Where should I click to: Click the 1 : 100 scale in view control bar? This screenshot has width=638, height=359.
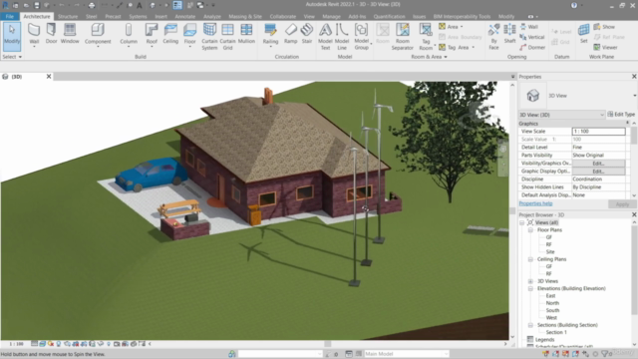[16, 344]
